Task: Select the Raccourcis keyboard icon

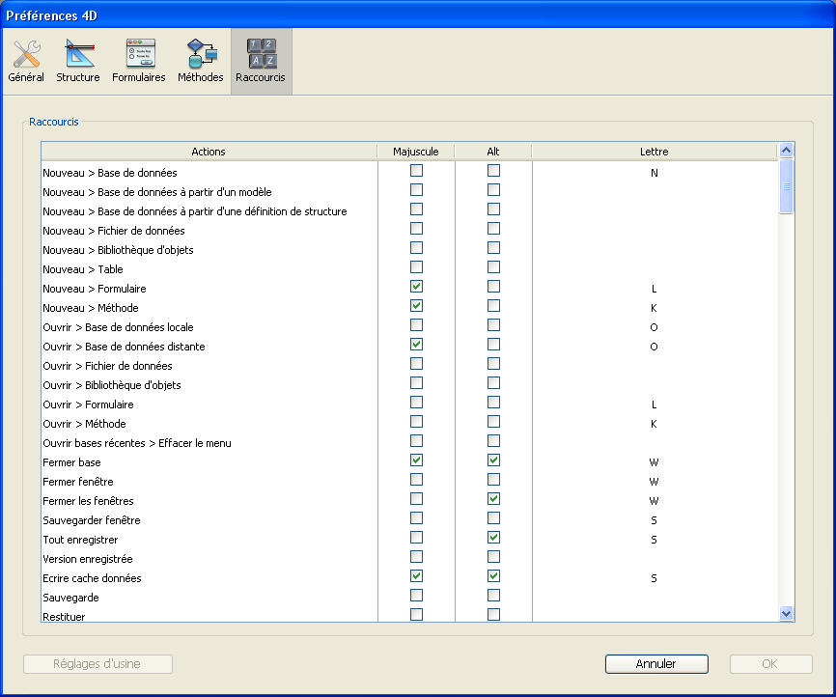Action: pos(261,61)
